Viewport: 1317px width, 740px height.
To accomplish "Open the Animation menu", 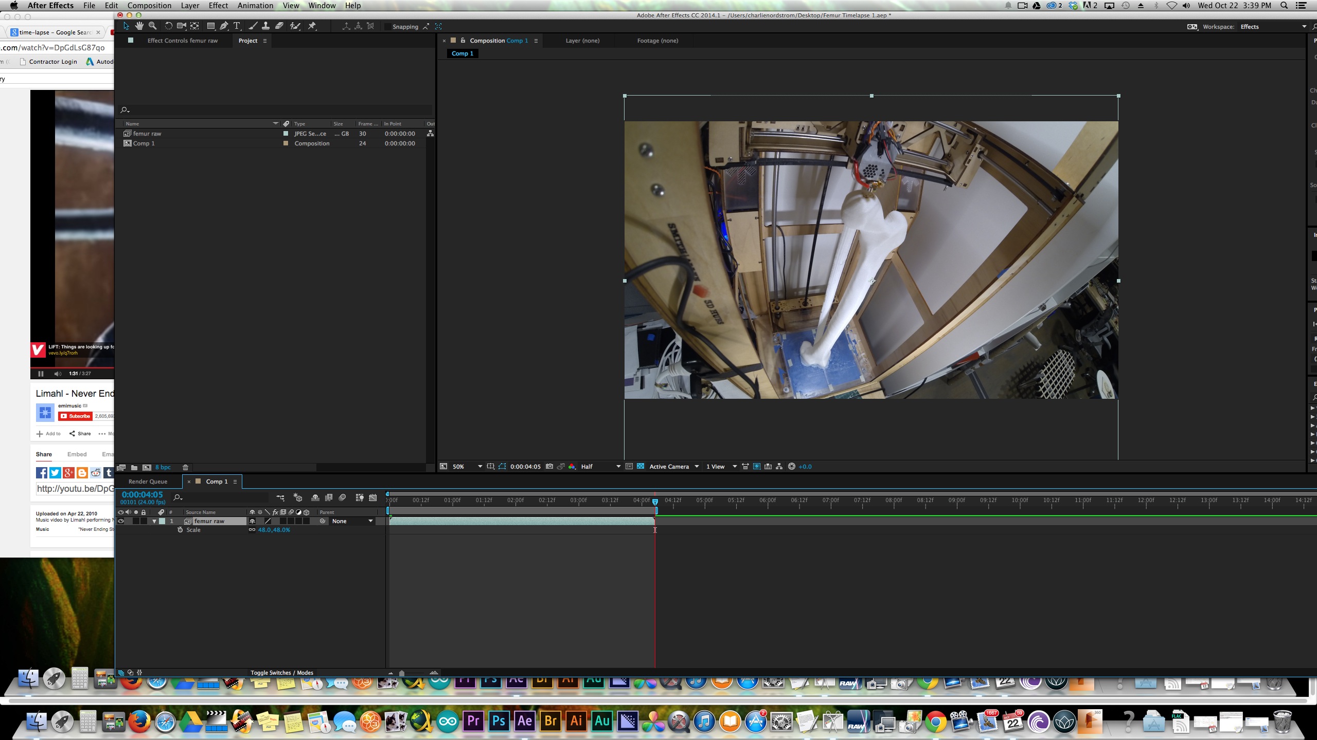I will pos(255,6).
